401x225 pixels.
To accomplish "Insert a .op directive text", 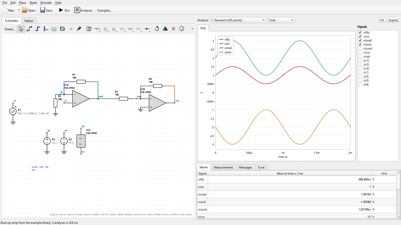I will (x=71, y=29).
